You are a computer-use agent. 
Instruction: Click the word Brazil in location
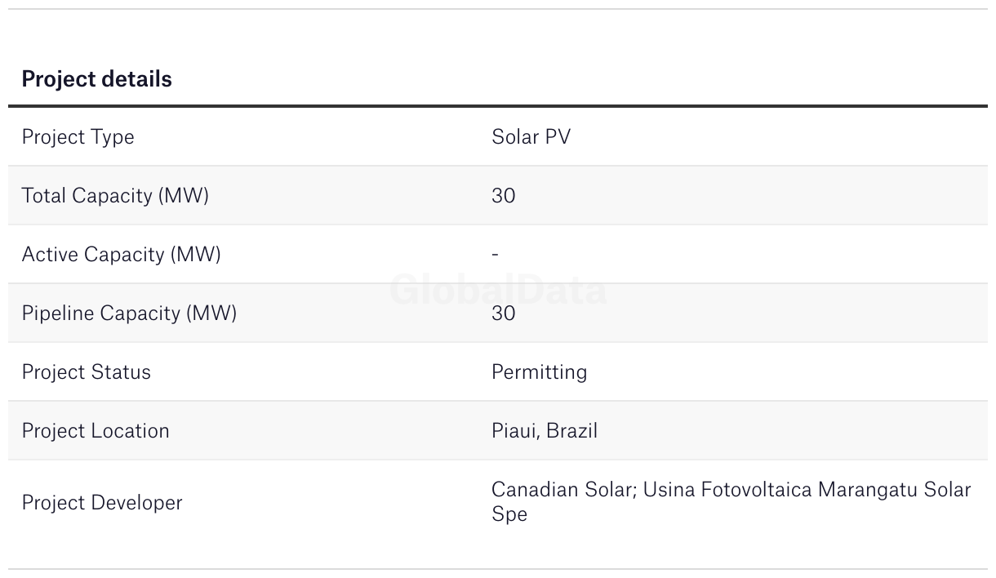point(571,431)
